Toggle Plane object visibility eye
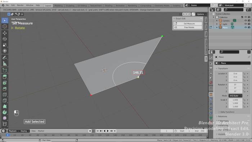Screen dimensions: 252x142 (x=246, y=27)
